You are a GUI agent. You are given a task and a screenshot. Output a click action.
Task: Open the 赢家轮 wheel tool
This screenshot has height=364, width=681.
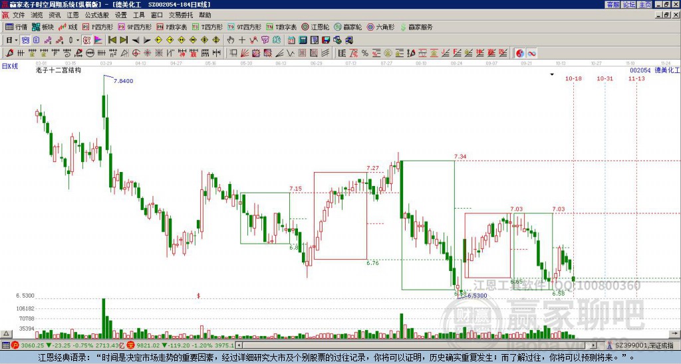point(348,27)
